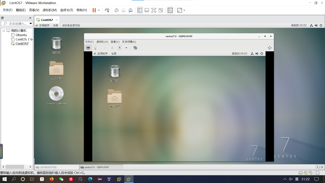Revert the VM to its previous snapshot
Image resolution: width=325 pixels, height=183 pixels.
click(x=124, y=10)
